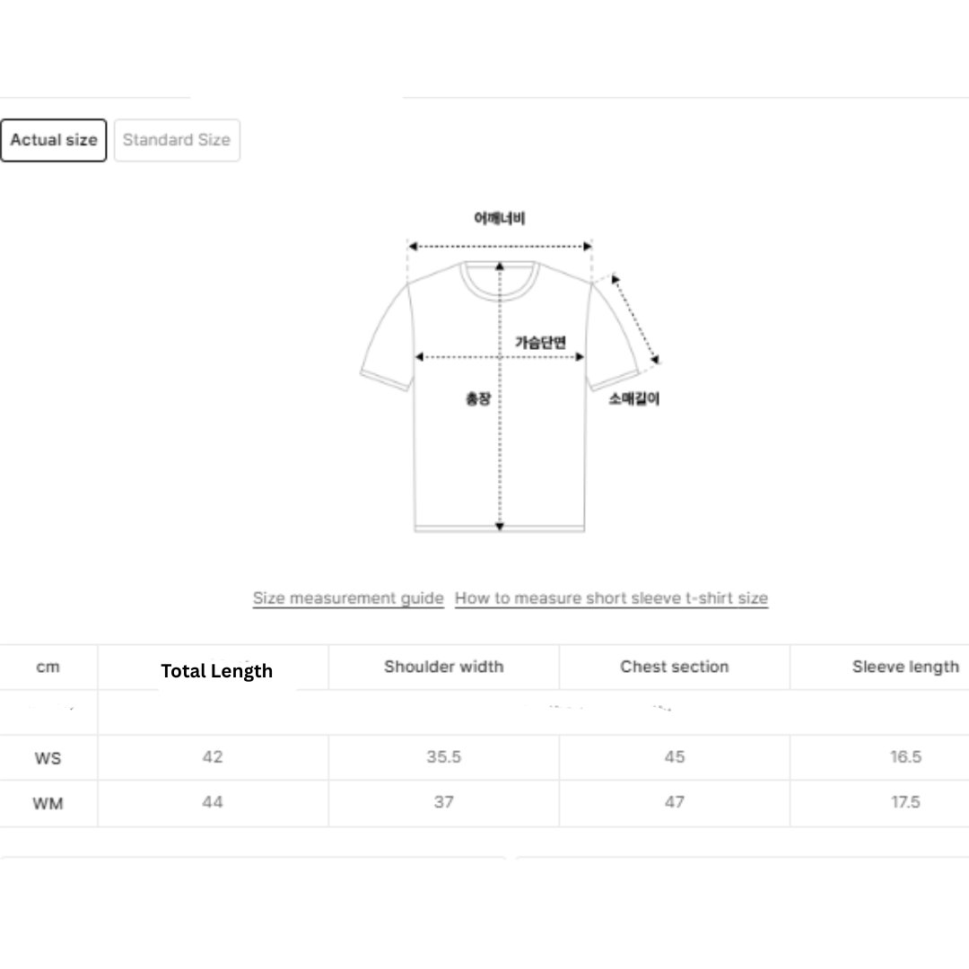Click the Shoulder width column header
The height and width of the screenshot is (969, 969).
point(443,667)
